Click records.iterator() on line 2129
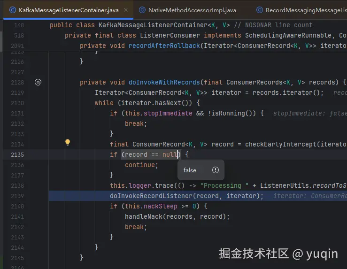 pyautogui.click(x=286, y=92)
